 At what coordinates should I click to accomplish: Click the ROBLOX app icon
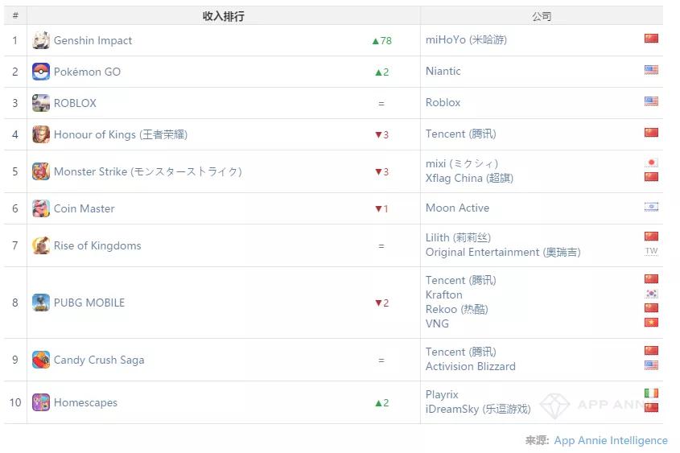[41, 103]
